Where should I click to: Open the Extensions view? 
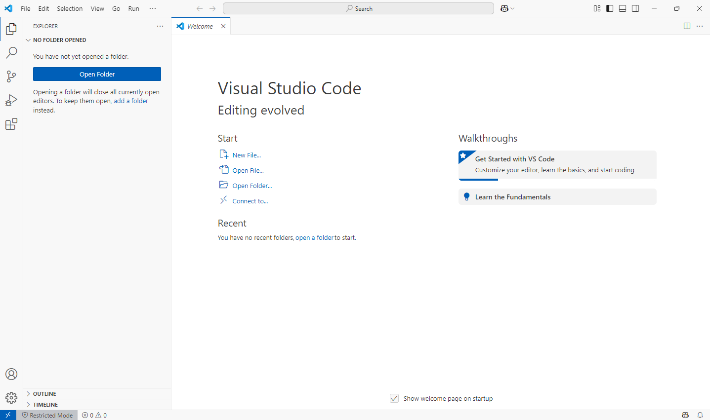click(11, 124)
